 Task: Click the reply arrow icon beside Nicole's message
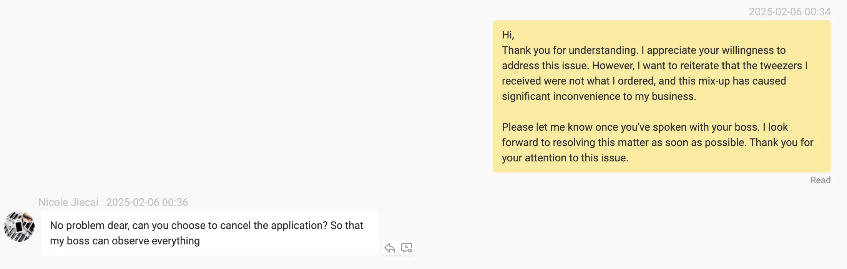pos(390,248)
